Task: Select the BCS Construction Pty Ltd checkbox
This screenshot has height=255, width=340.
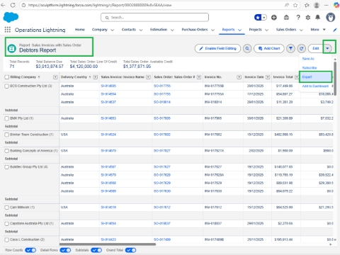Action: coord(7,86)
